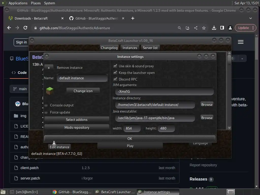Enable Force update checkbox
The width and height of the screenshot is (260, 195).
[x=46, y=112]
